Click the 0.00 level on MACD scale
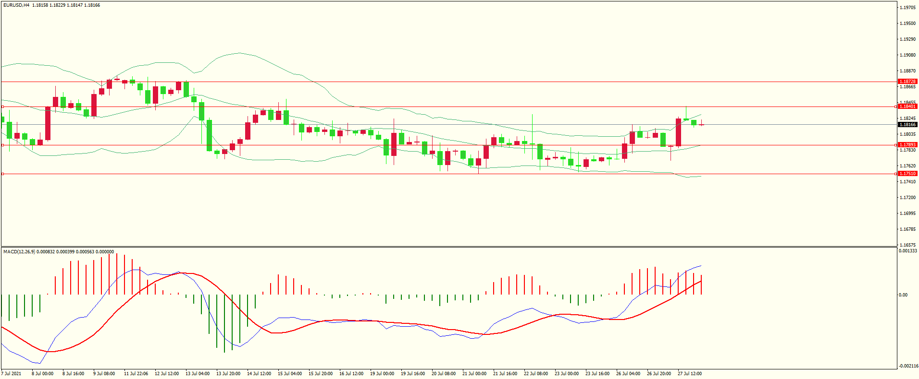This screenshot has width=919, height=379. (x=903, y=295)
